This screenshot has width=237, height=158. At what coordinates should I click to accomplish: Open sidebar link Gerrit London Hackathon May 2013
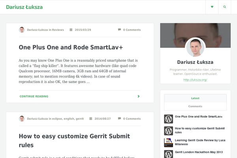[199, 152]
